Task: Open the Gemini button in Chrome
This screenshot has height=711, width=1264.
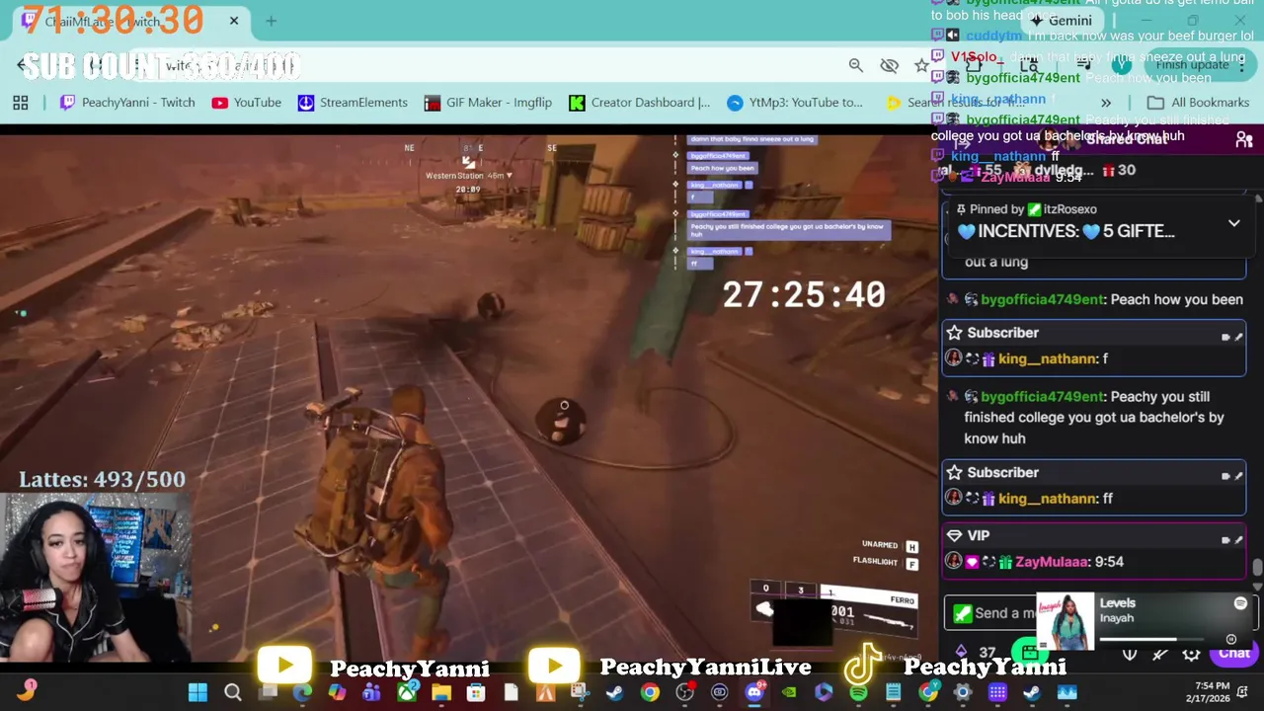Action: click(x=1061, y=20)
